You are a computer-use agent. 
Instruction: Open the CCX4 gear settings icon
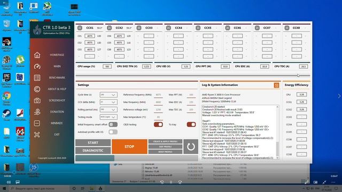(168, 28)
